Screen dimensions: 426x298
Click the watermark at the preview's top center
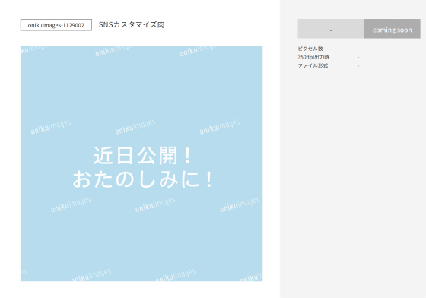coord(115,51)
